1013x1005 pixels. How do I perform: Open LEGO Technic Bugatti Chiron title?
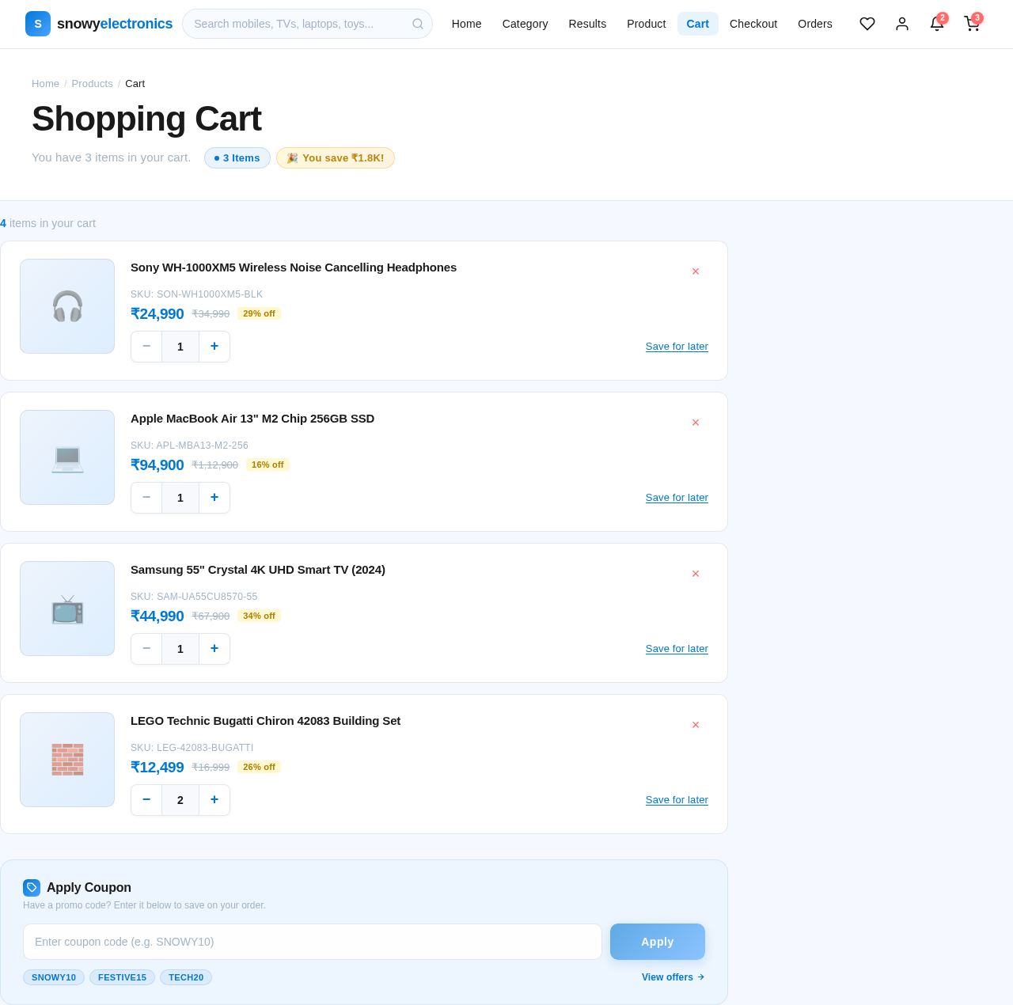[x=266, y=721]
